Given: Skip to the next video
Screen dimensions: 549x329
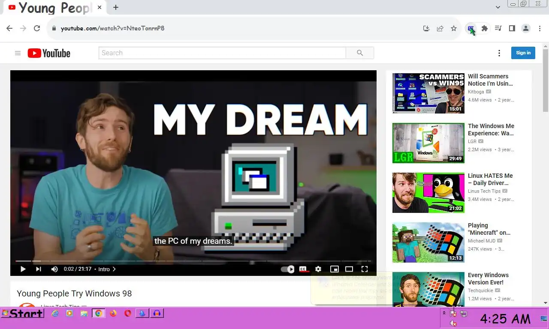Looking at the screenshot, I should click(x=39, y=269).
